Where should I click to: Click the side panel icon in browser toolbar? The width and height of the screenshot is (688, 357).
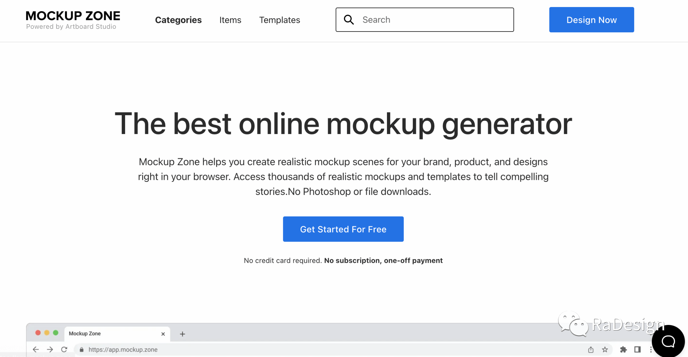pos(637,349)
